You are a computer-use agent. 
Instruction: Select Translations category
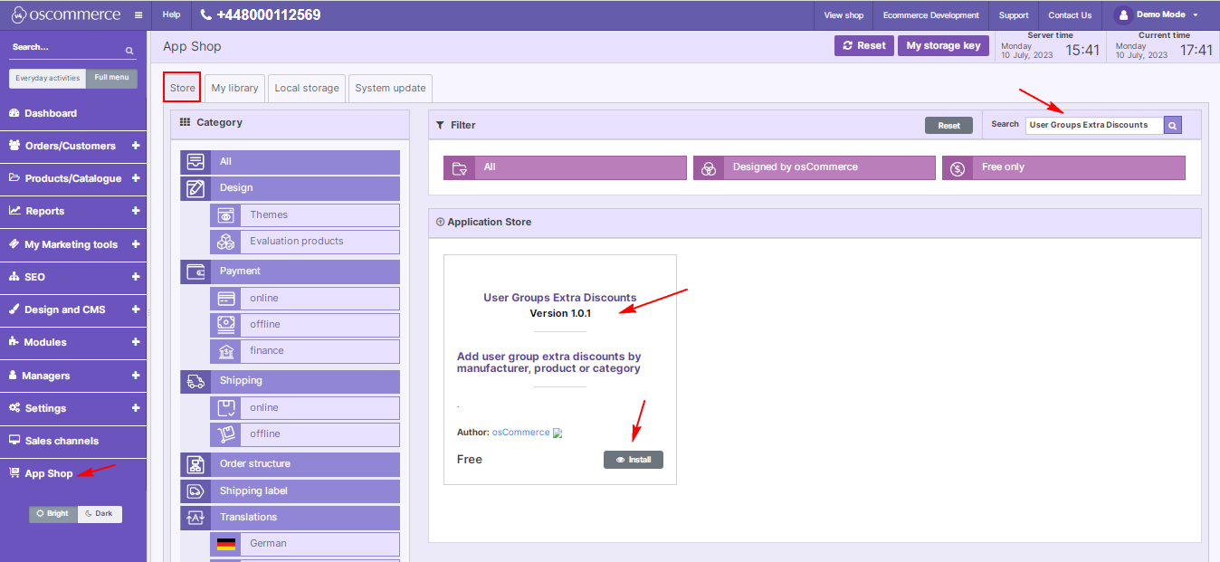[x=290, y=518]
